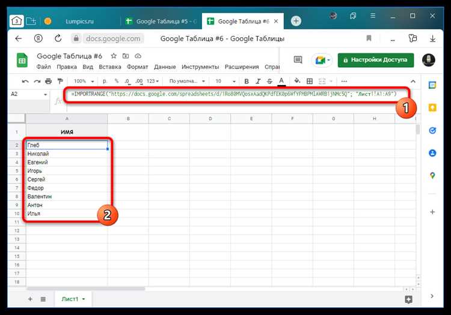Reload the page
Image resolution: width=451 pixels, height=315 pixels.
click(58, 38)
